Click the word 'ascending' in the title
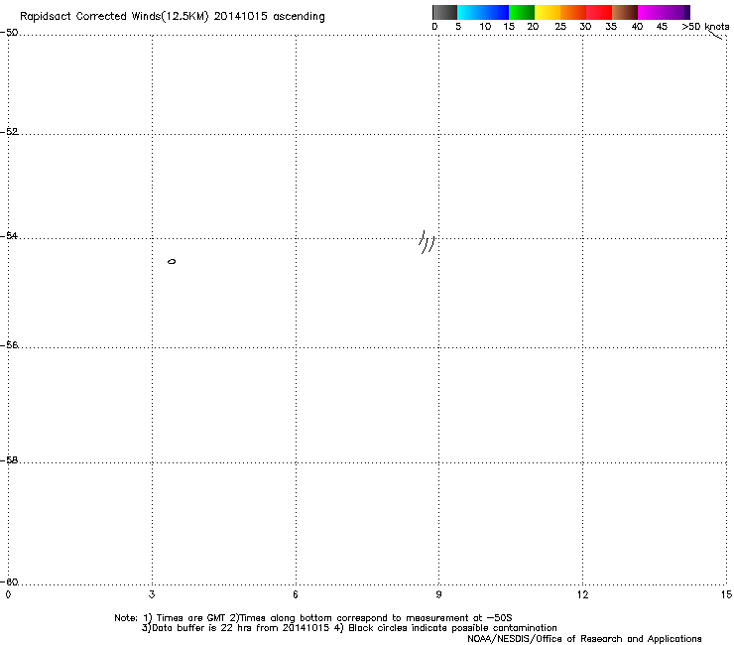The height and width of the screenshot is (645, 734). point(299,17)
